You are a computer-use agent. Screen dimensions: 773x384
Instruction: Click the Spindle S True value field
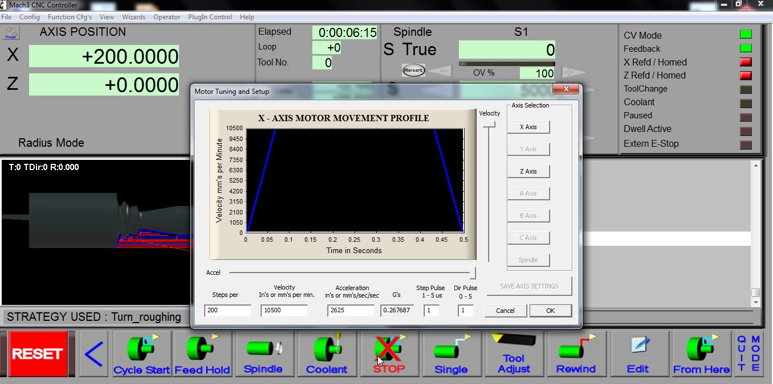(507, 50)
